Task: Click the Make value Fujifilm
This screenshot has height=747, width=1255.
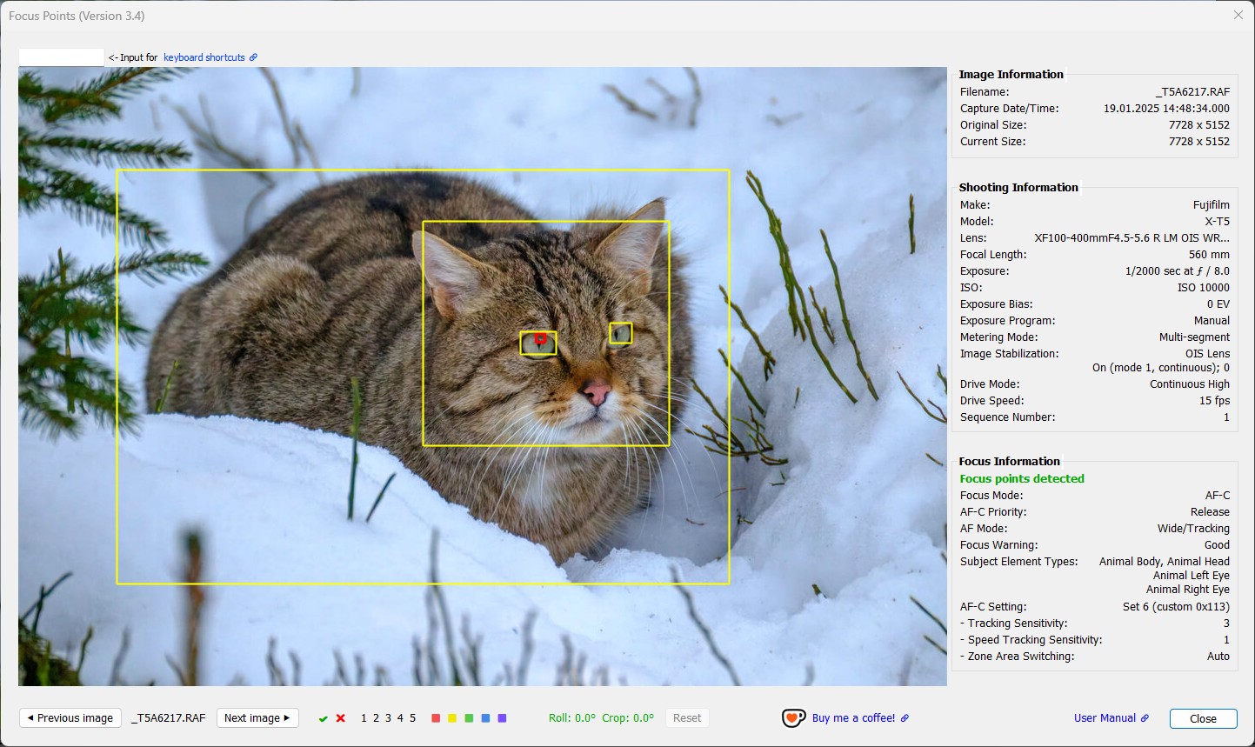Action: [1212, 205]
